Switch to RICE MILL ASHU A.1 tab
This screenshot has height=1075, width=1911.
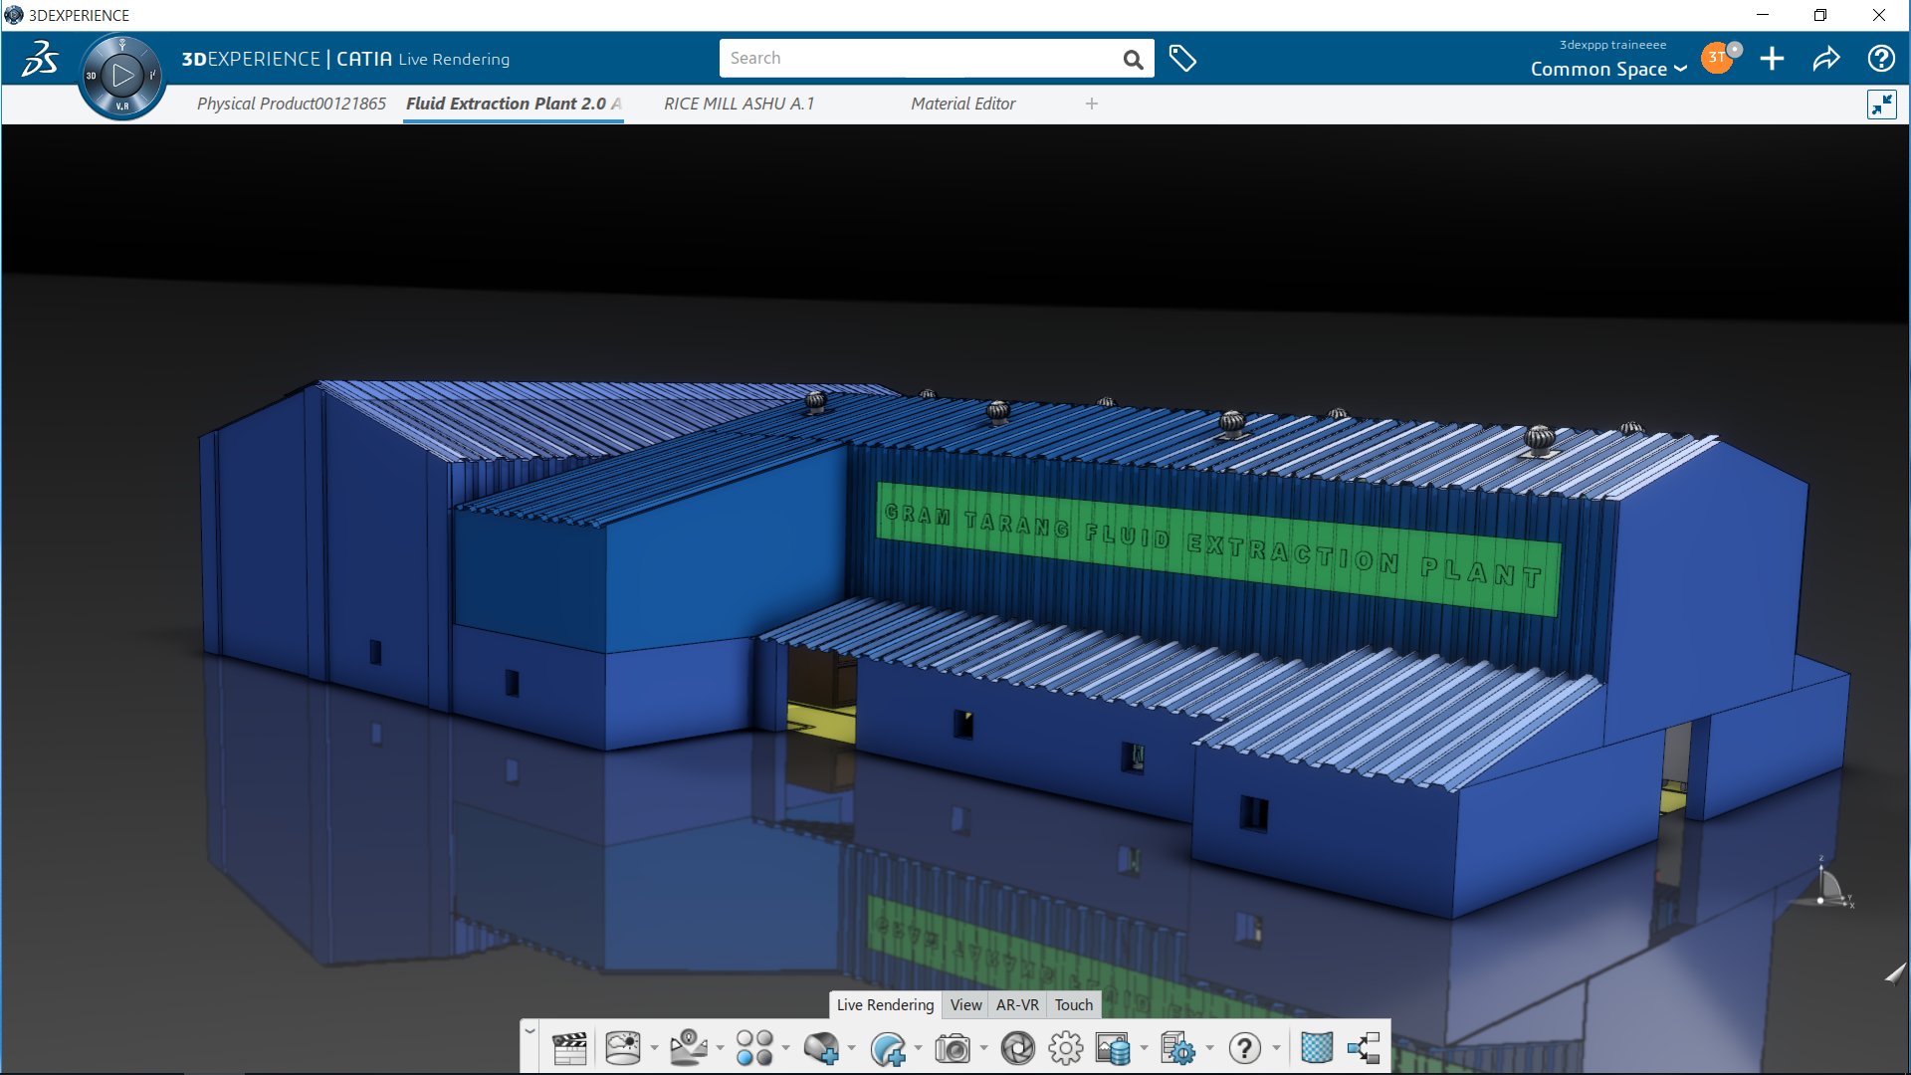740,104
